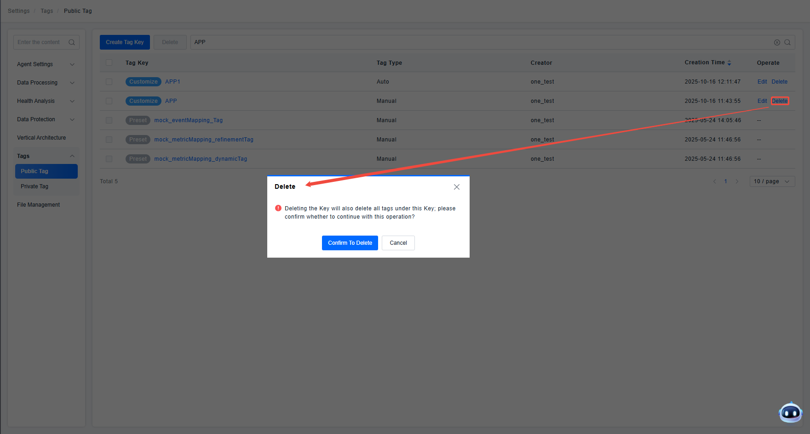This screenshot has height=434, width=810.
Task: Expand the Data Processing section
Action: tap(46, 83)
